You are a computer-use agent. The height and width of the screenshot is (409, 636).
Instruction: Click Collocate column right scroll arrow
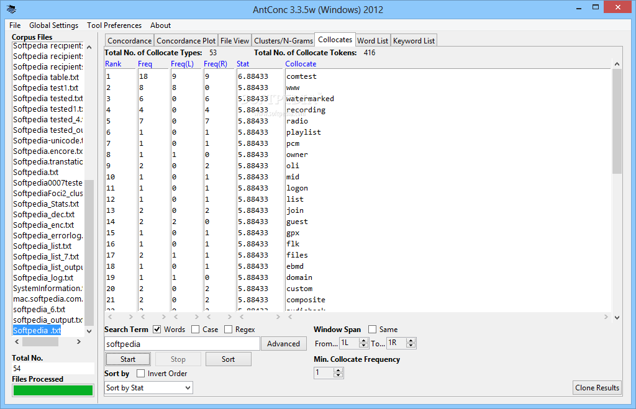tap(606, 317)
